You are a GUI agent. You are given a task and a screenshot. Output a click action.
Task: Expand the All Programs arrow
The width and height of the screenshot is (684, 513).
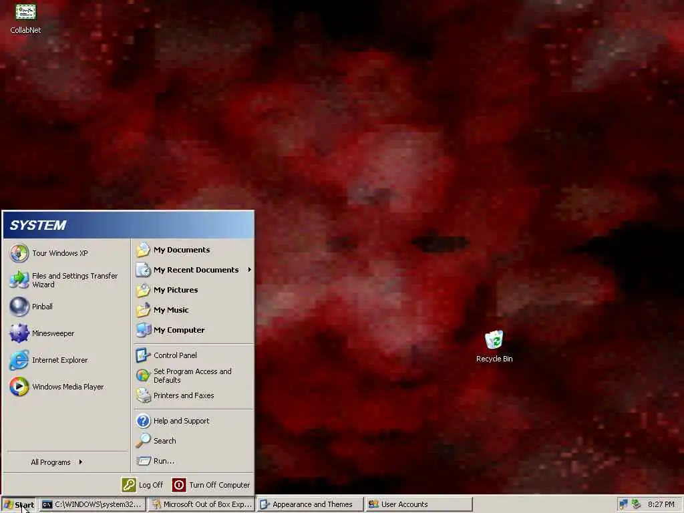point(81,462)
